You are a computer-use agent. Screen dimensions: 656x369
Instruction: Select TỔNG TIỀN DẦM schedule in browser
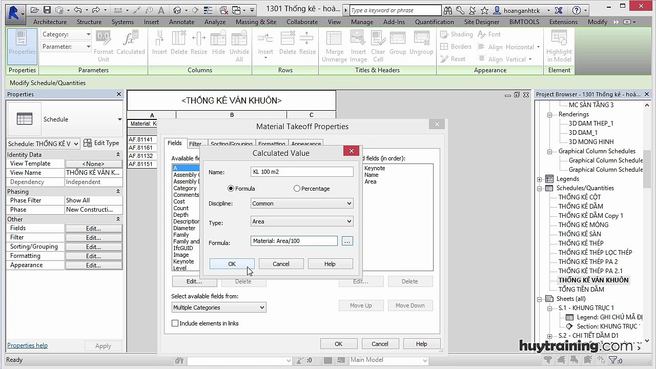coord(581,289)
